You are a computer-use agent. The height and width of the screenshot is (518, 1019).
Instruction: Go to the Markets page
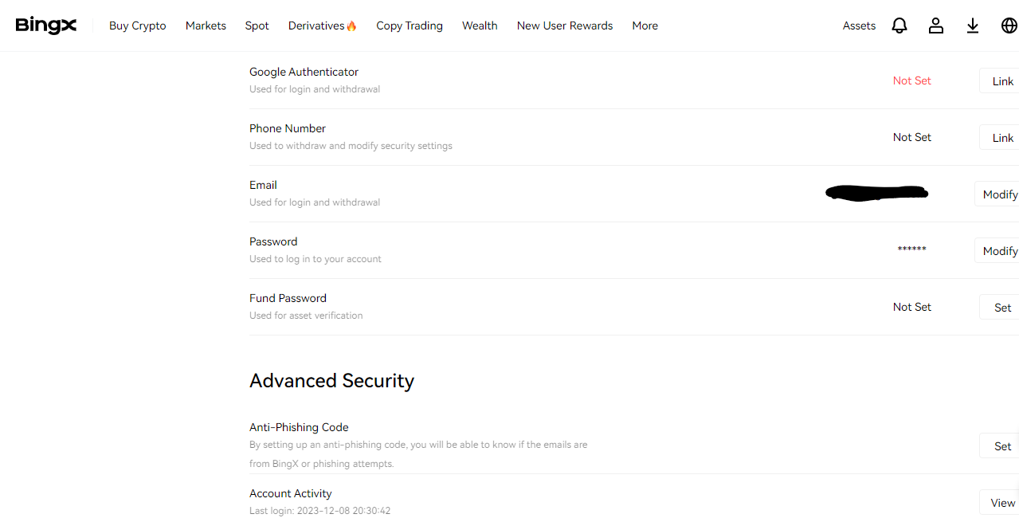click(206, 26)
